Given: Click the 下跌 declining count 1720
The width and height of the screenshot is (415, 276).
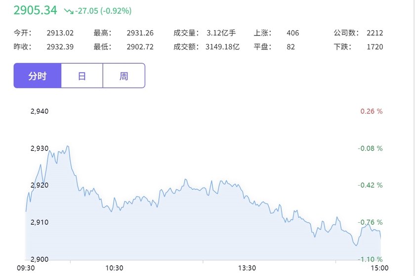Looking at the screenshot, I should click(375, 47).
